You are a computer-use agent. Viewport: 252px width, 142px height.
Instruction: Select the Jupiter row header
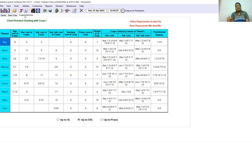(5, 75)
